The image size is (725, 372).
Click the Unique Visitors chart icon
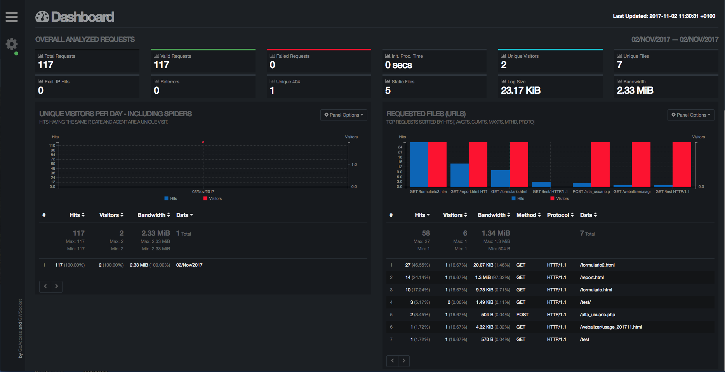(x=504, y=56)
